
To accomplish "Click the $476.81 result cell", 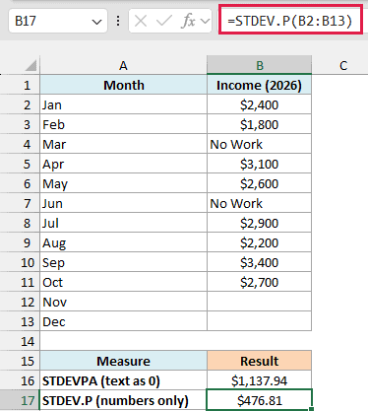I will 260,400.
